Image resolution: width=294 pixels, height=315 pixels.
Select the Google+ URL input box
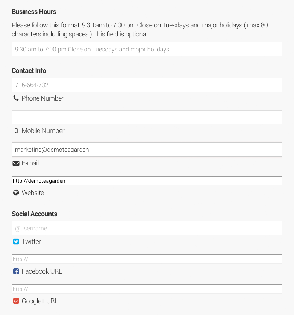[x=147, y=289]
